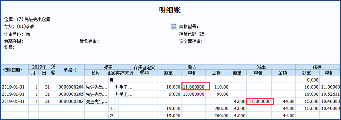Click the 收入 header group
Image resolution: width=341 pixels, height=120 pixels.
tap(193, 67)
